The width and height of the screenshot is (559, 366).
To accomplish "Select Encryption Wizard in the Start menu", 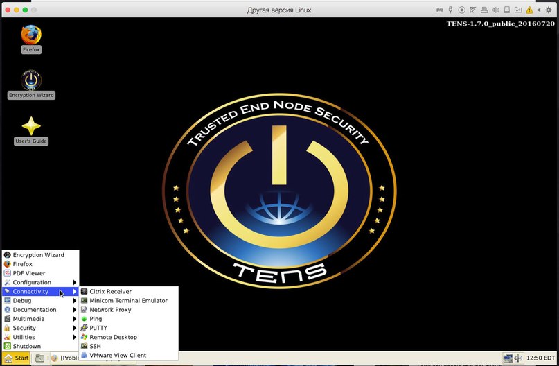I will (x=40, y=255).
